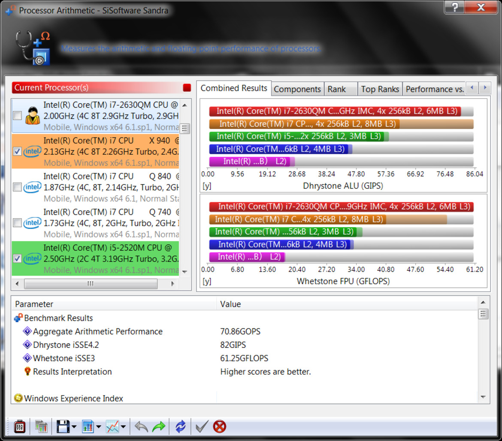502x441 pixels.
Task: Uncheck the i5-2520M processor checkbox
Action: tap(17, 258)
